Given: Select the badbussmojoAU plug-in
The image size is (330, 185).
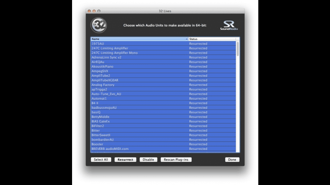Looking at the screenshot, I should 163,108.
